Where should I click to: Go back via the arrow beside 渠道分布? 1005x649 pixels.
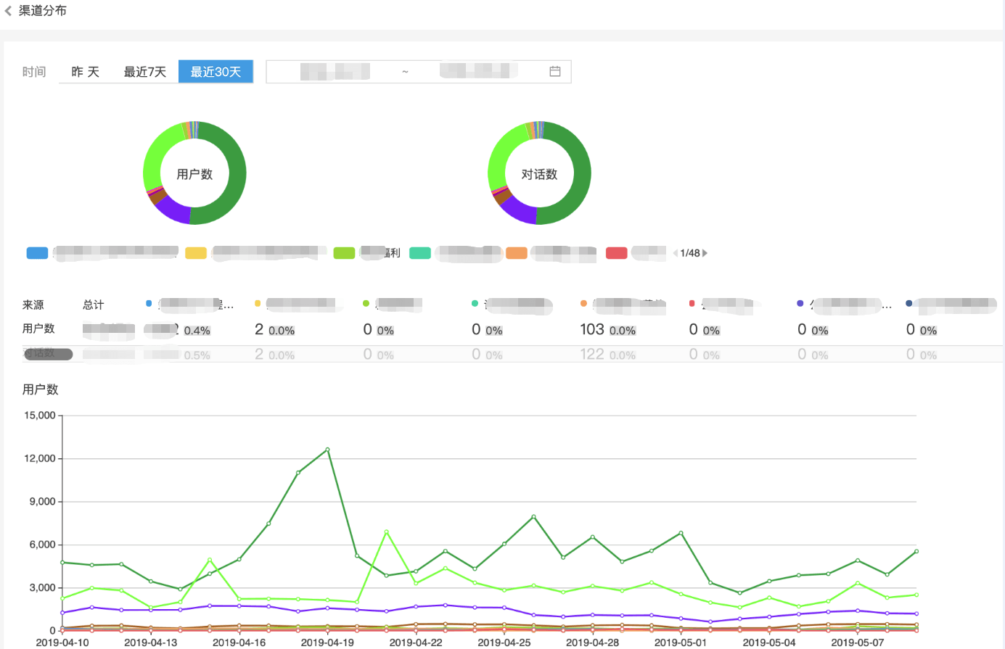pyautogui.click(x=8, y=11)
